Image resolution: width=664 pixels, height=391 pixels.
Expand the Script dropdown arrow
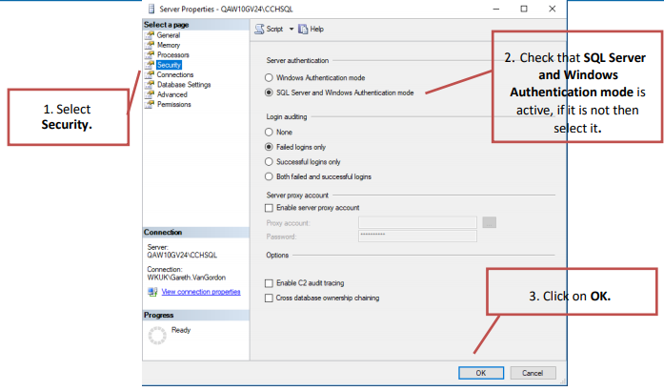[292, 29]
